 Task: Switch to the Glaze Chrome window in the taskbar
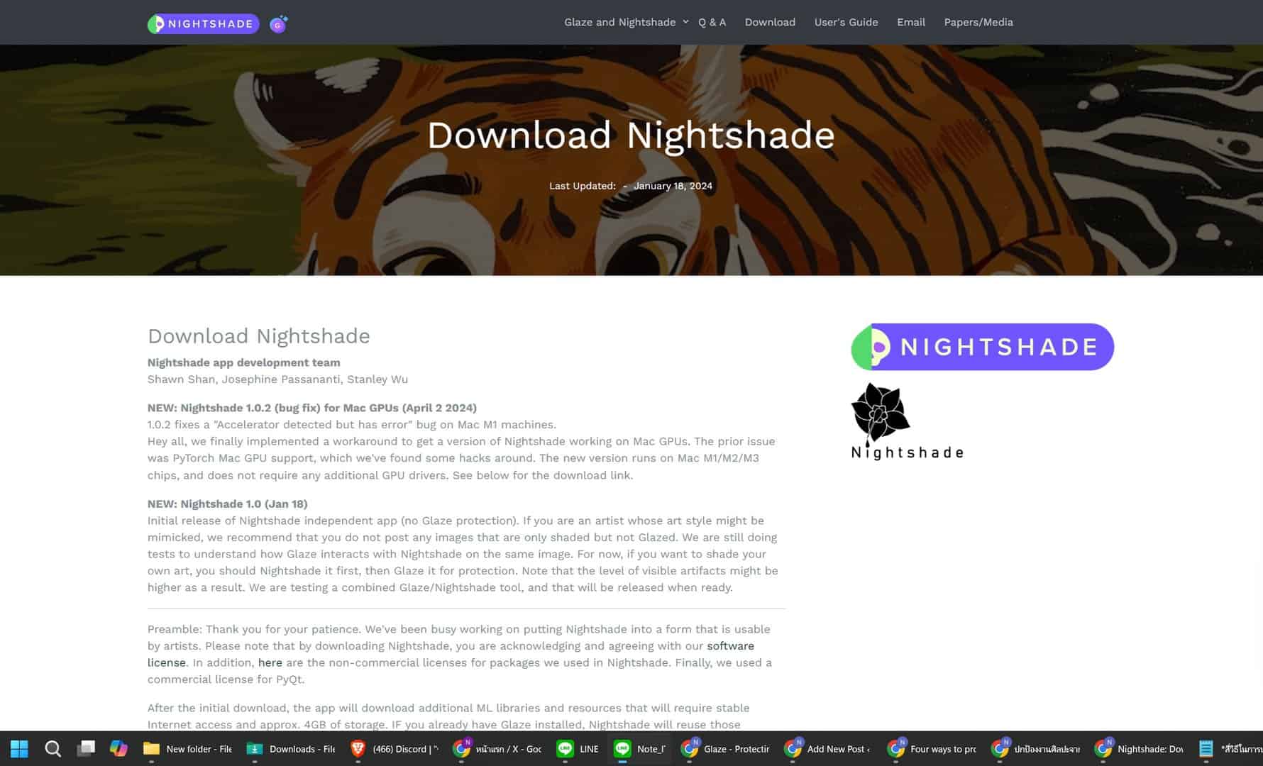[x=726, y=748]
